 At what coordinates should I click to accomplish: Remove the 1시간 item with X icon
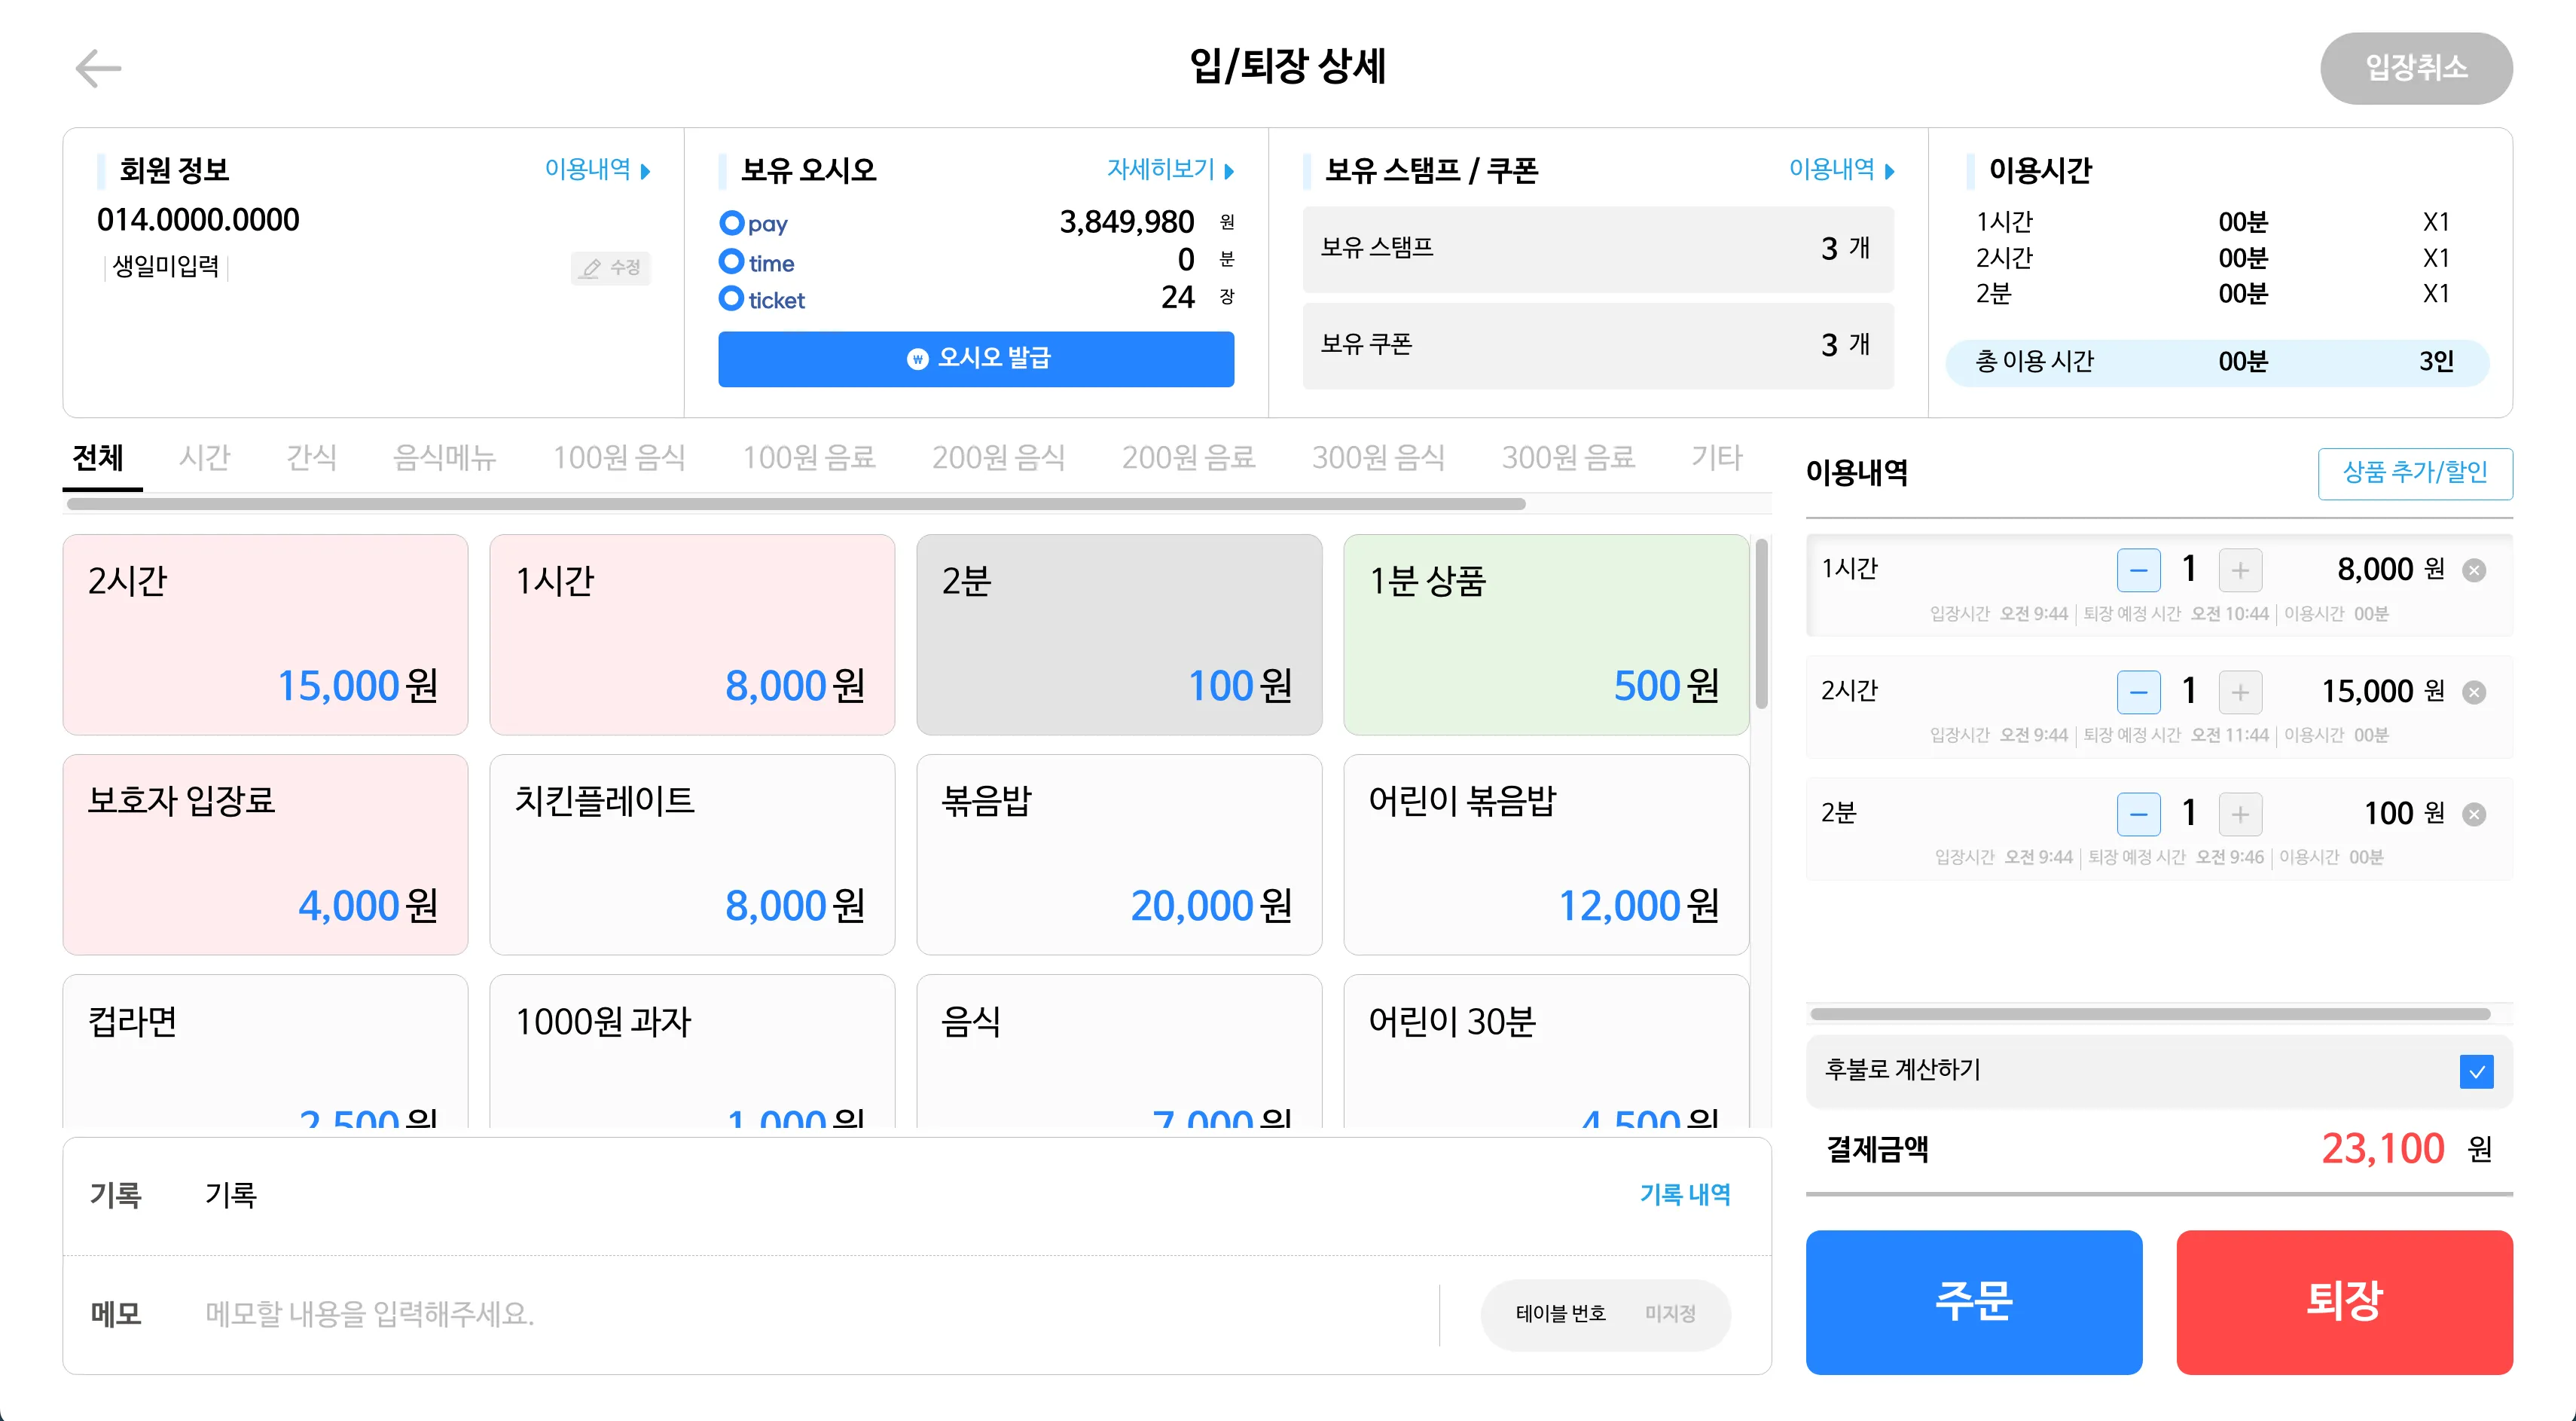(2474, 570)
